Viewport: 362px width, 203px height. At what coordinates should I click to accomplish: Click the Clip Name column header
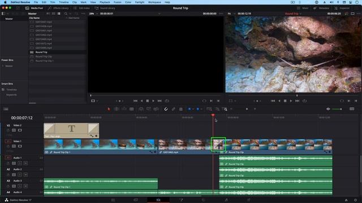click(35, 18)
